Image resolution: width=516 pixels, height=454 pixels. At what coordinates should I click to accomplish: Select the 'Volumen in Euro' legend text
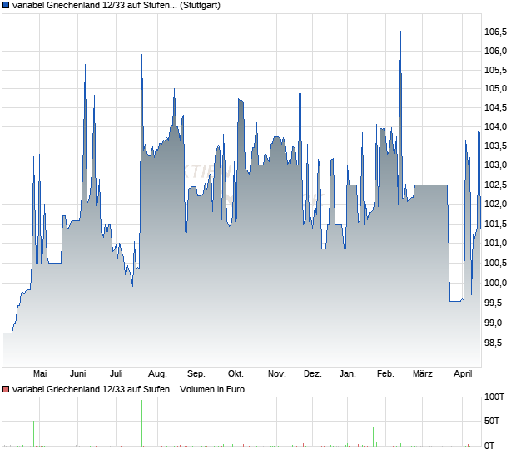[x=212, y=388]
